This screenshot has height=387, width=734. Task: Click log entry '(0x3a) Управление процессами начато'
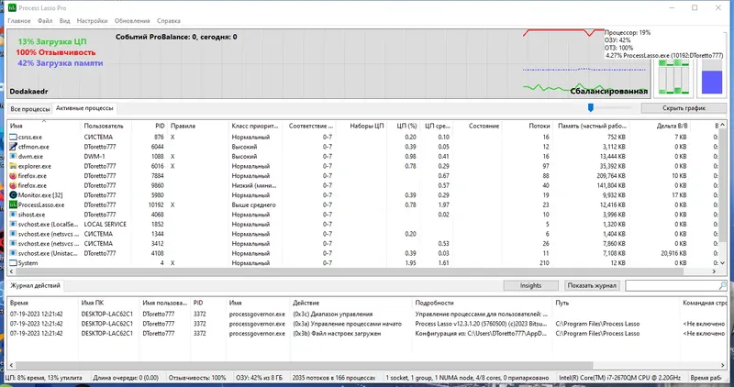(348, 324)
